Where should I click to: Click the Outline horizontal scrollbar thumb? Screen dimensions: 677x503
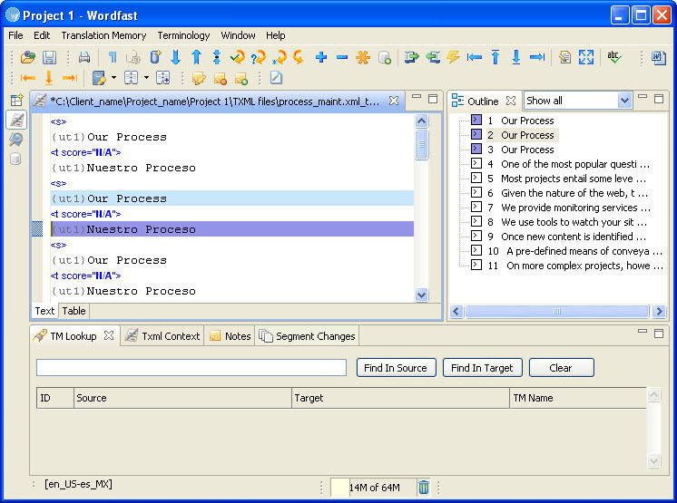(557, 311)
